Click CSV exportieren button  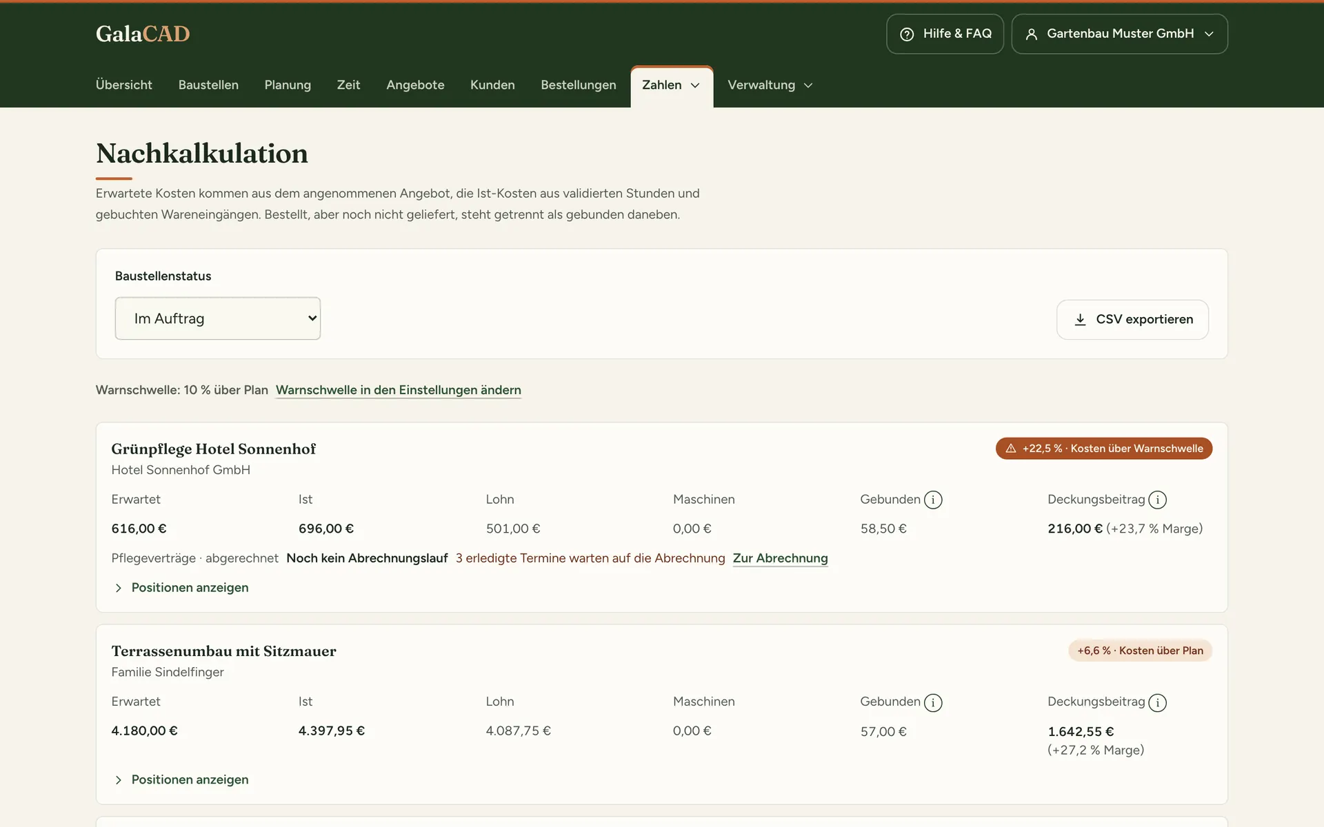pyautogui.click(x=1132, y=320)
